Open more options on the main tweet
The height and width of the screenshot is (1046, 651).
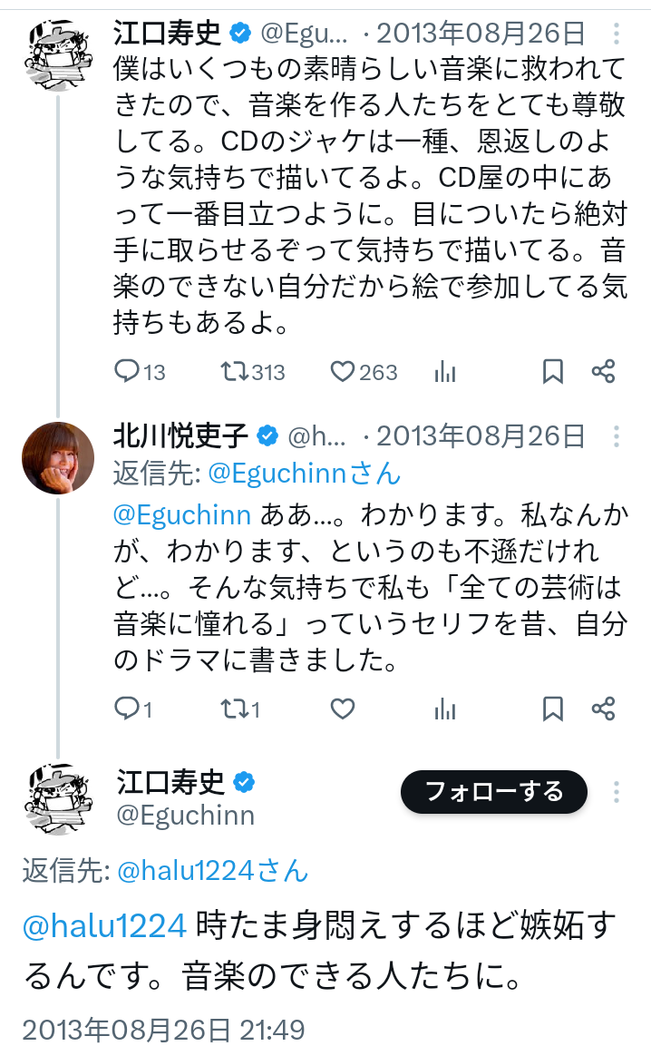coord(617,792)
